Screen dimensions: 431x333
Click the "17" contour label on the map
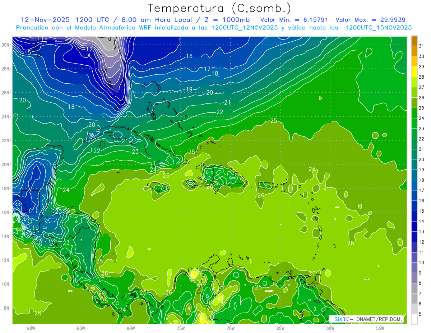(207, 69)
